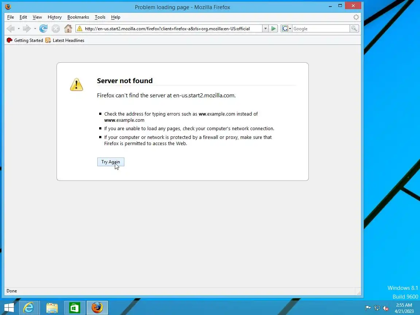Click the resize grip in status bar
This screenshot has height=315, width=420.
[x=359, y=293]
